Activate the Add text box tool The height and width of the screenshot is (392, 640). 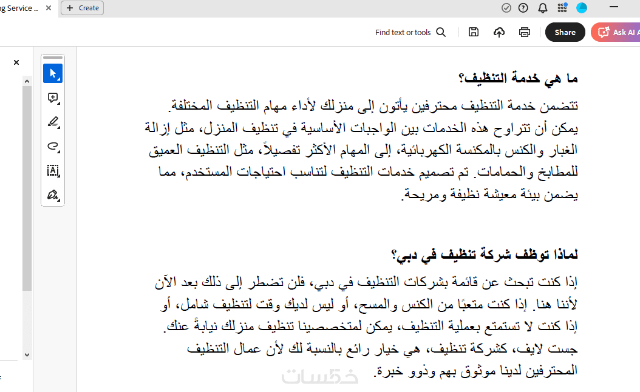point(53,171)
